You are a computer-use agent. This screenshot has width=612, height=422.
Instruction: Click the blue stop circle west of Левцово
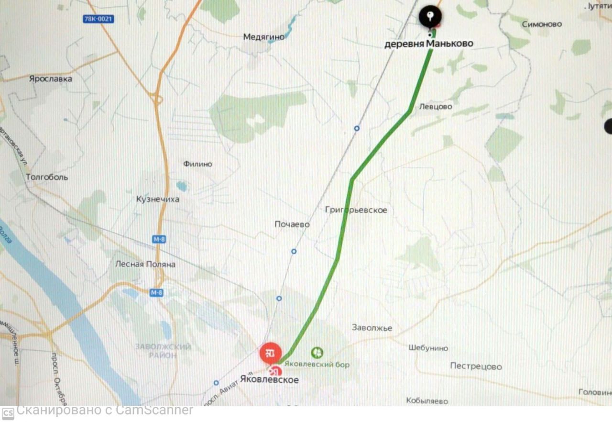[357, 128]
